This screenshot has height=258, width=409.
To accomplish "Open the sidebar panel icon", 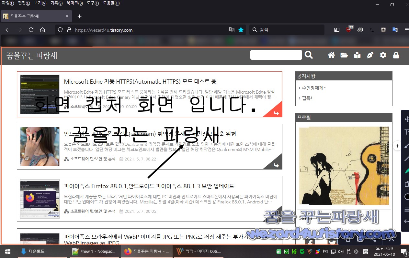I will pos(337,30).
